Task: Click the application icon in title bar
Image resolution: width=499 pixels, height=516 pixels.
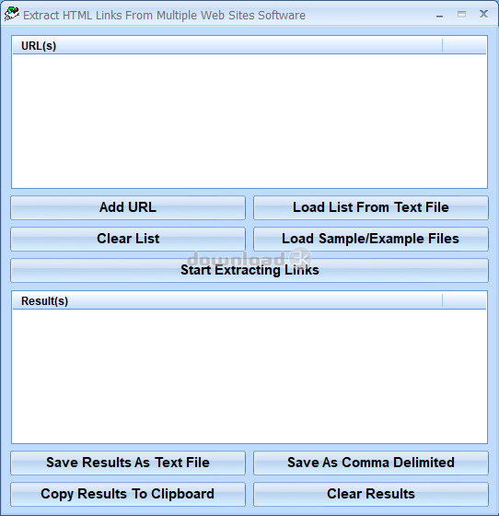Action: (11, 14)
